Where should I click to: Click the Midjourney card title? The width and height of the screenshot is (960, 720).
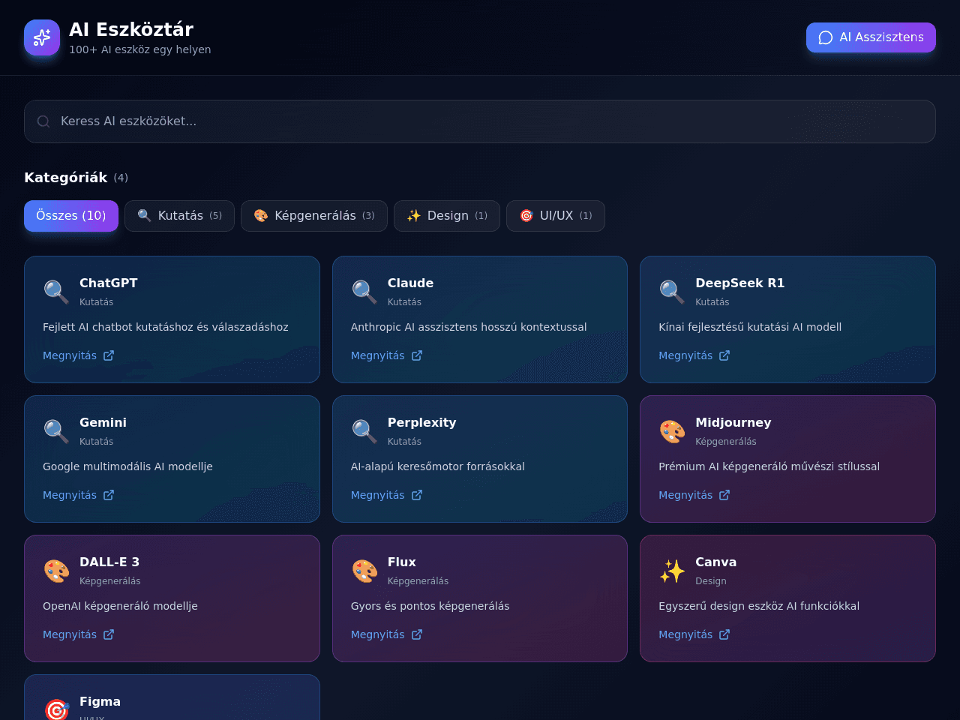tap(733, 423)
